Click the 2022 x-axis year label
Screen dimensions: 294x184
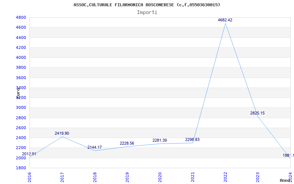225,177
